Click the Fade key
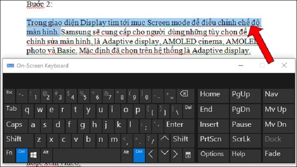 (278, 155)
